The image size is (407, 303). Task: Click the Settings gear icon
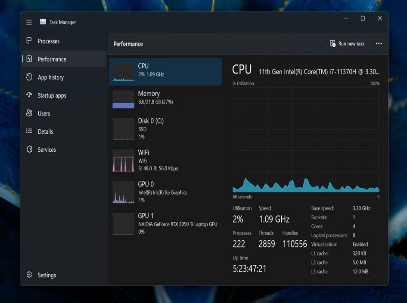(x=29, y=275)
